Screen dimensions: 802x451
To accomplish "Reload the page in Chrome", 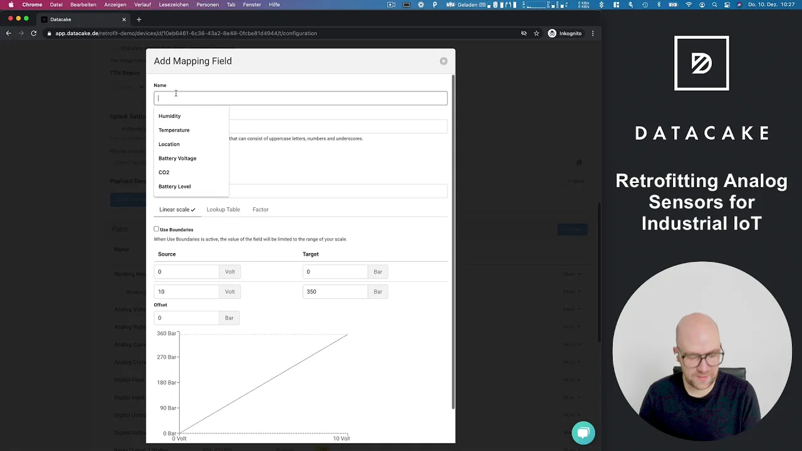I will pyautogui.click(x=34, y=33).
